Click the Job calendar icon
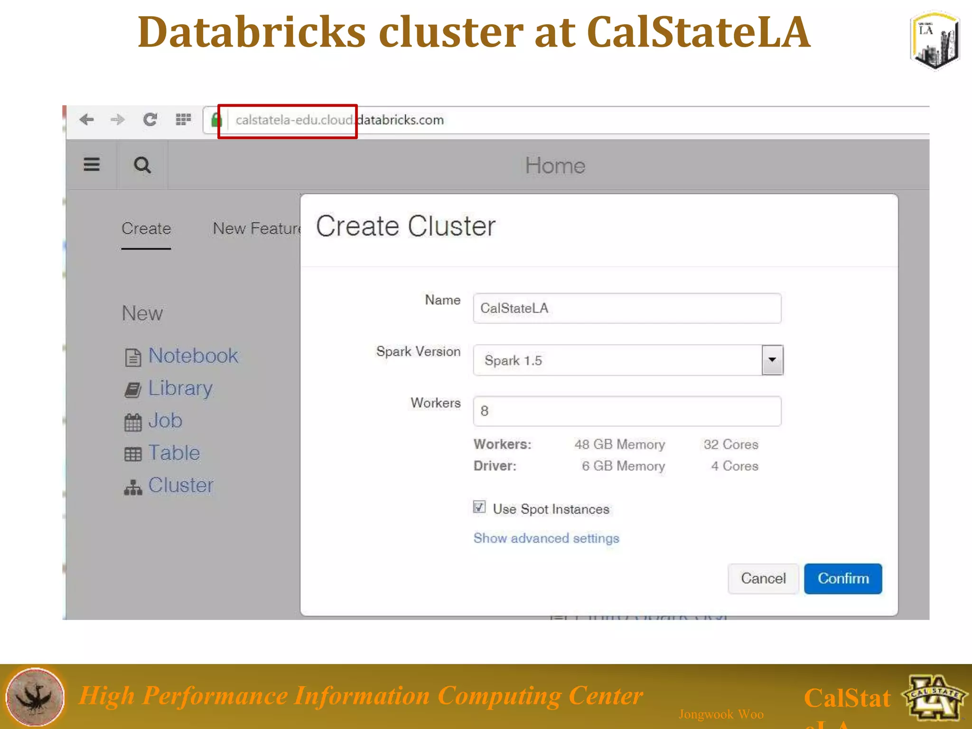 tap(133, 422)
